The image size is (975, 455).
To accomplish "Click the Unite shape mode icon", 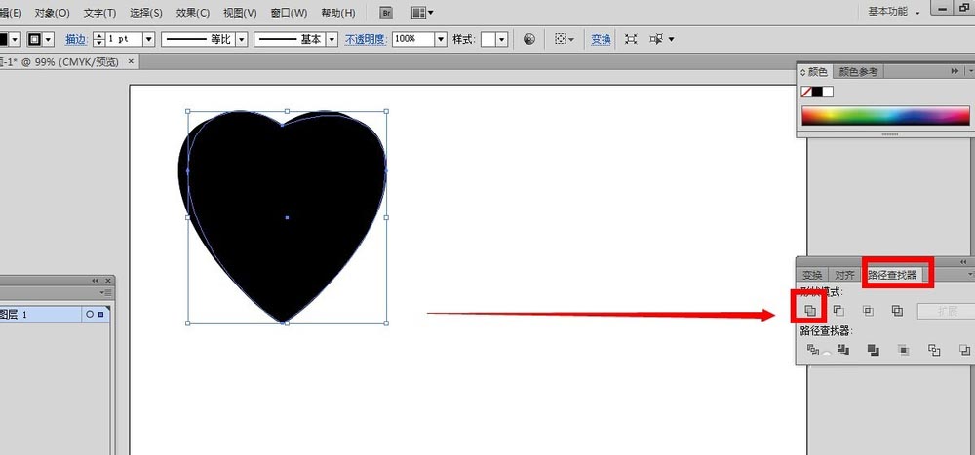I will [809, 311].
